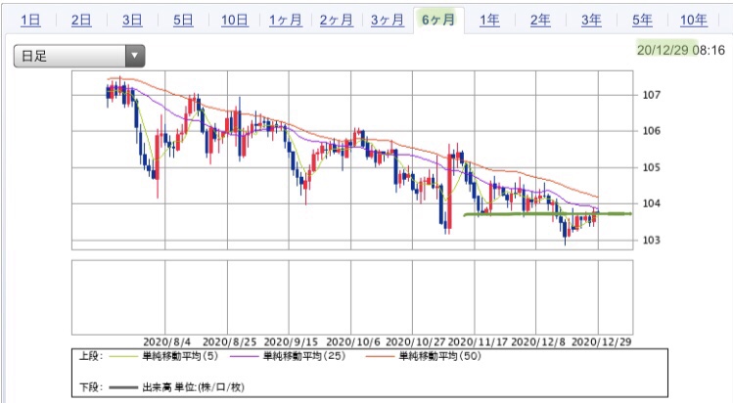The width and height of the screenshot is (733, 403).
Task: Open the 5日 chart range
Action: [183, 21]
